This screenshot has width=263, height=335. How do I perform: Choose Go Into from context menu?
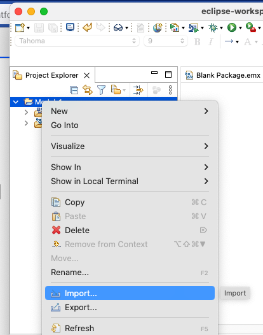point(130,125)
